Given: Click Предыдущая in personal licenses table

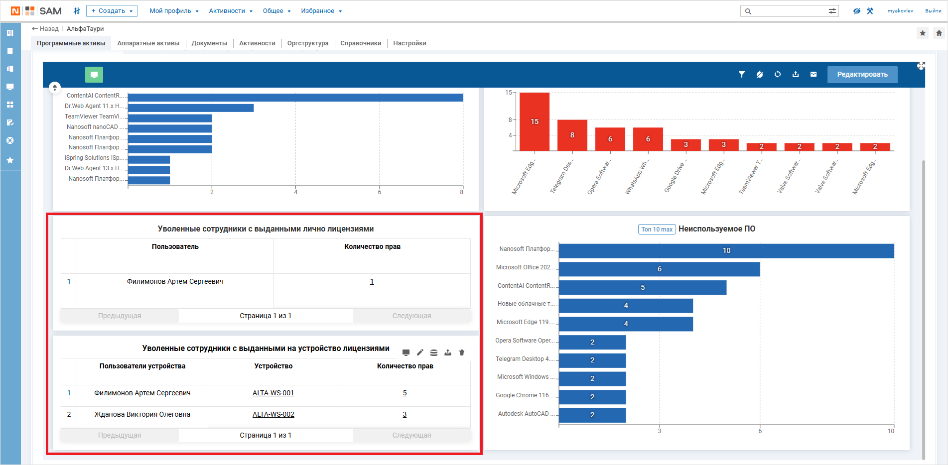Looking at the screenshot, I should pos(120,316).
